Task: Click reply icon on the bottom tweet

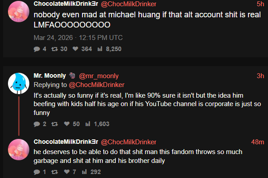Action: [x=37, y=172]
